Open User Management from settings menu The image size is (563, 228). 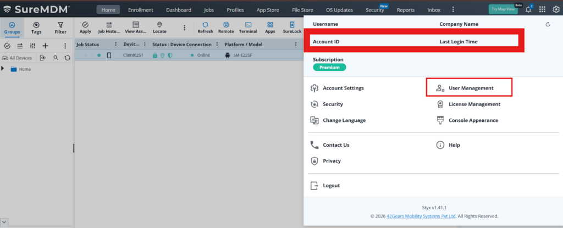(471, 88)
